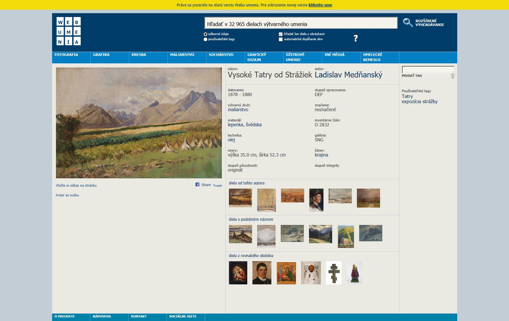This screenshot has width=509, height=321.
Task: Click the maliarstvo art type link
Action: [238, 110]
